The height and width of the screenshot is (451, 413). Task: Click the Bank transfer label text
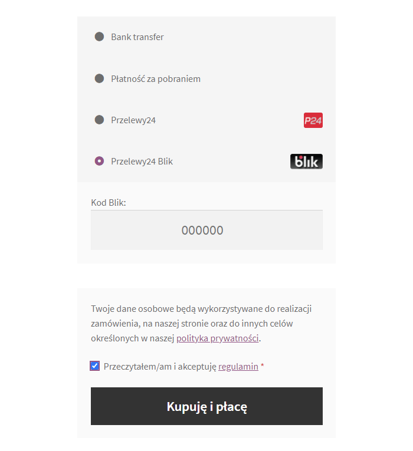coord(137,37)
